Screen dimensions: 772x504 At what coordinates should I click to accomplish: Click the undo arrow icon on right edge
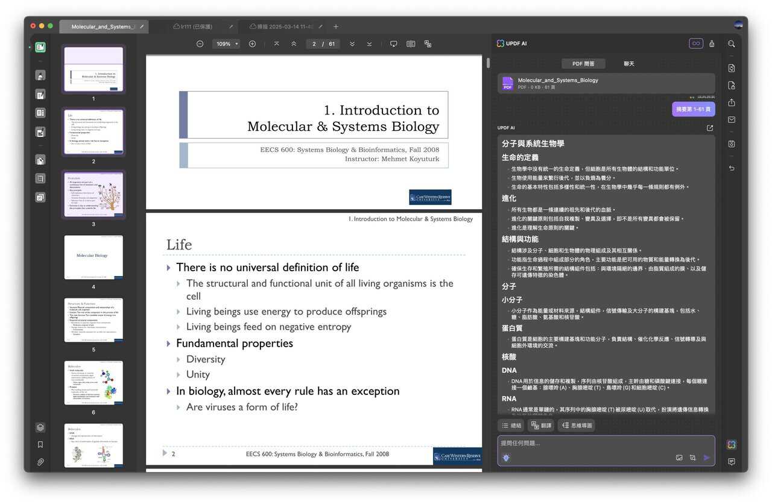tap(731, 168)
